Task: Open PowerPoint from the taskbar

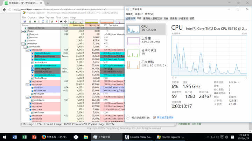Action: [34, 137]
